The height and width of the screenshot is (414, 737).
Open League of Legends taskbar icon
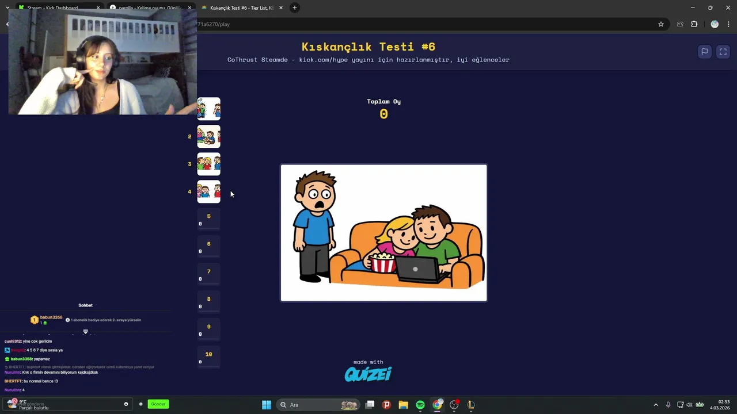(471, 405)
